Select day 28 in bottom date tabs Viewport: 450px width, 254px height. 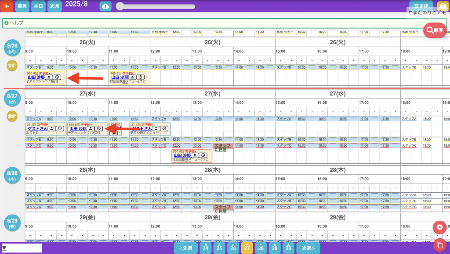point(261,248)
